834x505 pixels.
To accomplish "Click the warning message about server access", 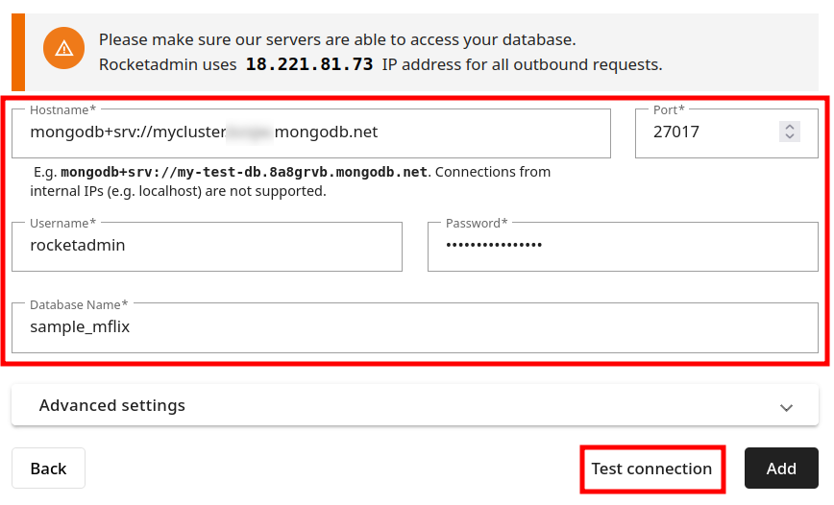I will coord(337,40).
